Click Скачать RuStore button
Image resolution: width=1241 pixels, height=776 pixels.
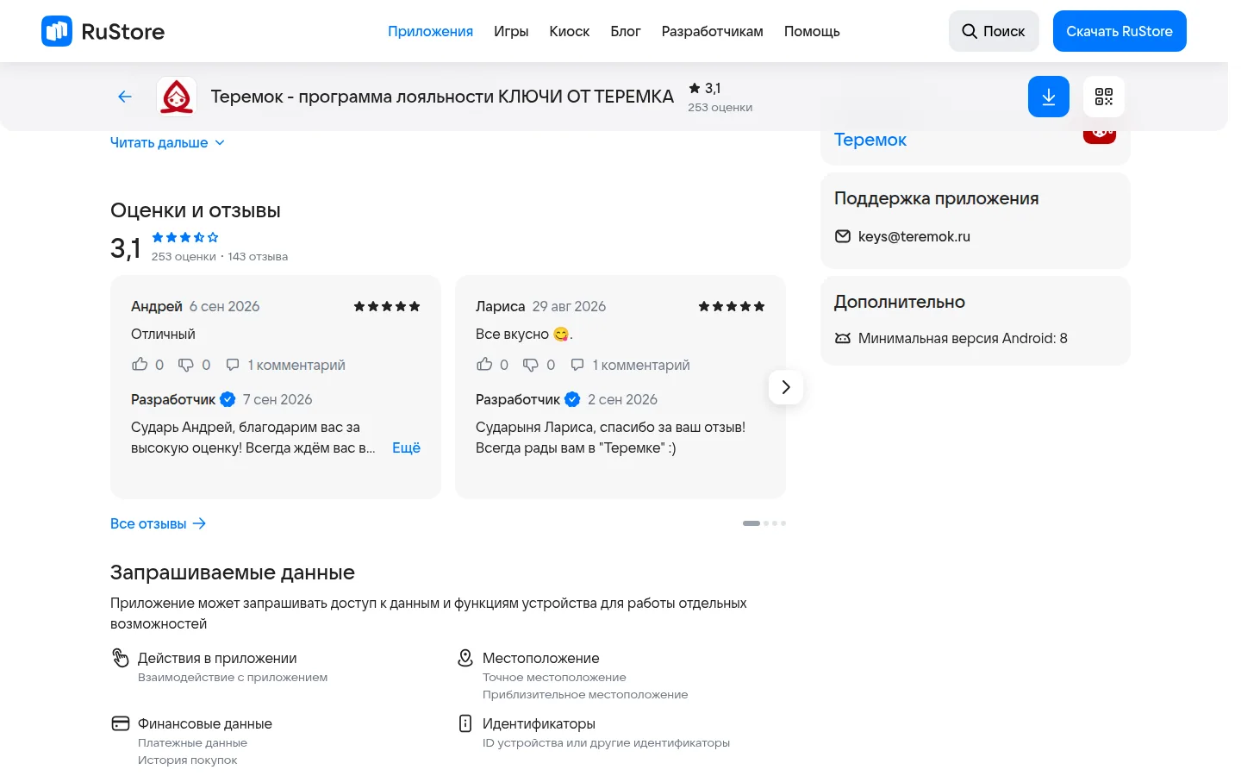(1119, 31)
